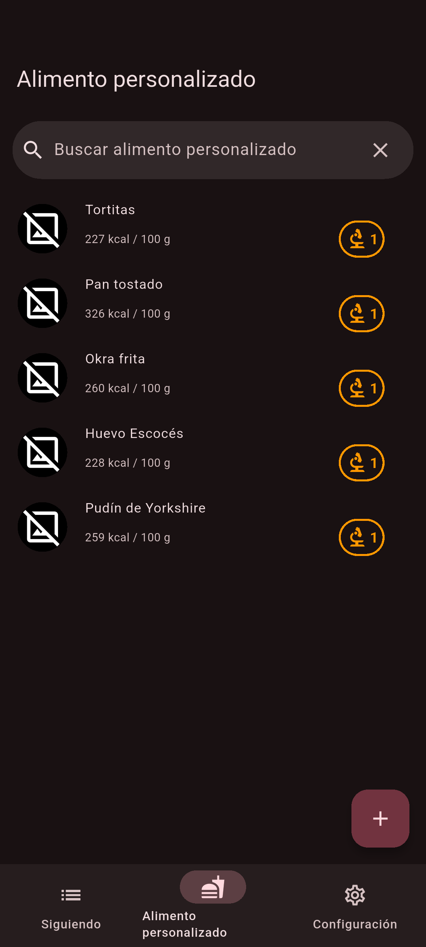
Task: Open the Tortitas food entry
Action: 197,225
